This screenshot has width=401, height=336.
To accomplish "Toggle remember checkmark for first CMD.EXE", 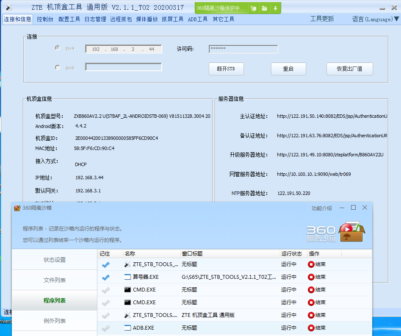I will 105,290.
